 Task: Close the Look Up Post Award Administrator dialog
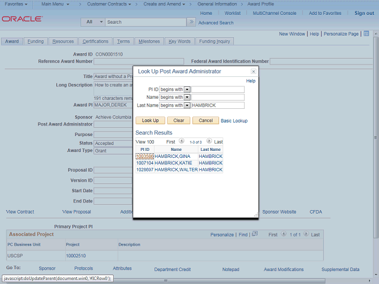click(253, 72)
